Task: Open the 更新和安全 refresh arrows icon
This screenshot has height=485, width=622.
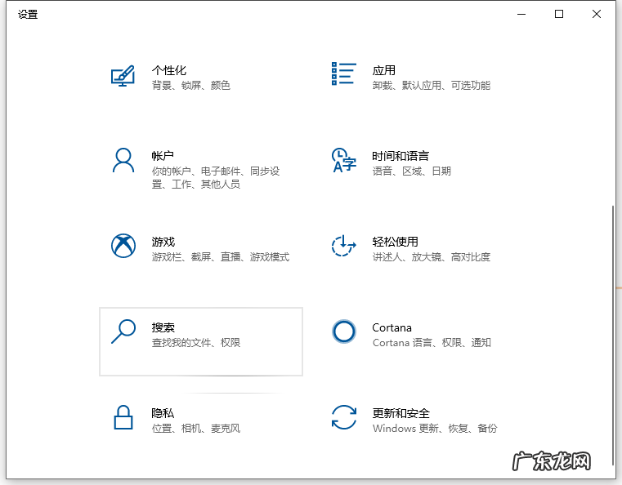Action: click(344, 417)
